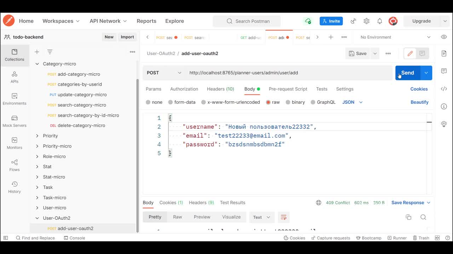453x254 pixels.
Task: Open the user avatar menu
Action: tap(393, 21)
